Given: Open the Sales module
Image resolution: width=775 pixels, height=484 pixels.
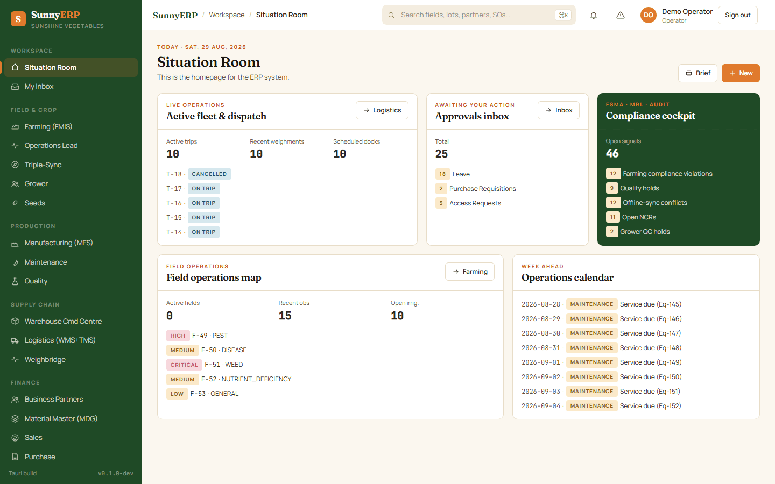Looking at the screenshot, I should point(71,438).
